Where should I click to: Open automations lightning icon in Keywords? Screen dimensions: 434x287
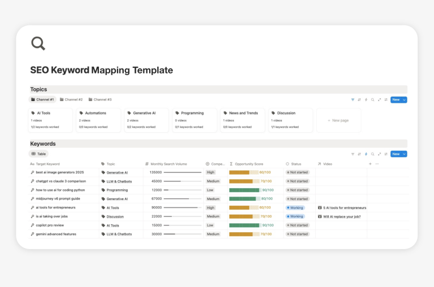366,154
